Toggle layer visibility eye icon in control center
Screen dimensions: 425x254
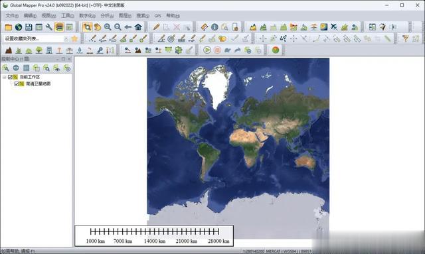tap(56, 68)
